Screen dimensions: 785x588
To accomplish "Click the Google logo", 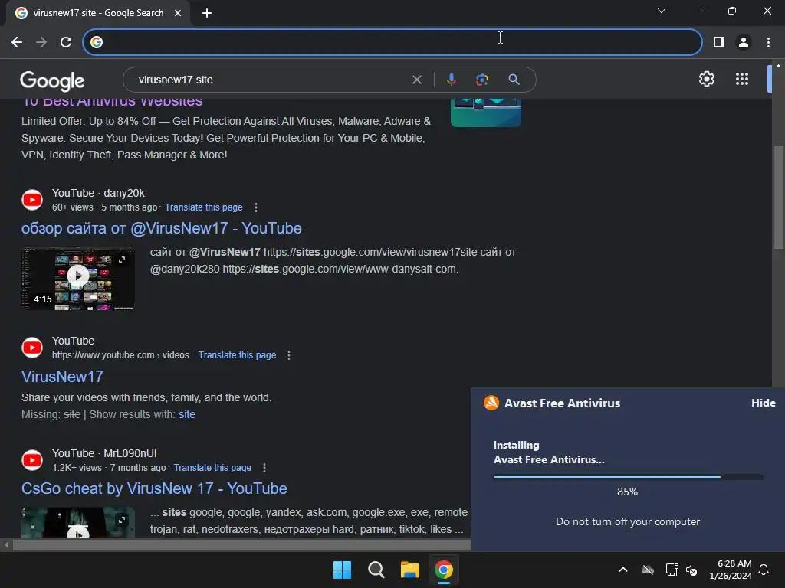I will (52, 80).
